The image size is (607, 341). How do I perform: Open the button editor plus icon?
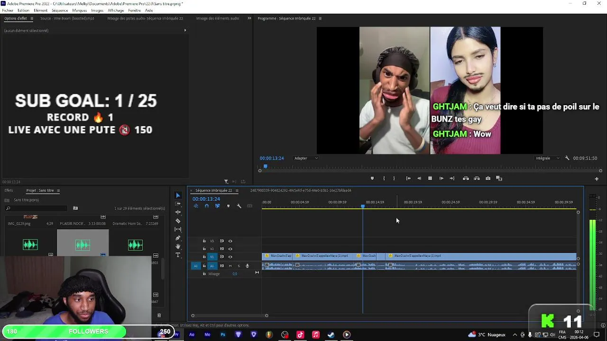pos(597,179)
